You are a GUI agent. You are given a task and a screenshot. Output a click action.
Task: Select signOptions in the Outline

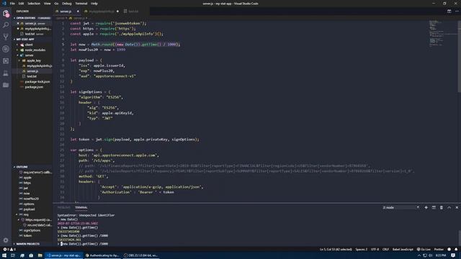tap(32, 230)
